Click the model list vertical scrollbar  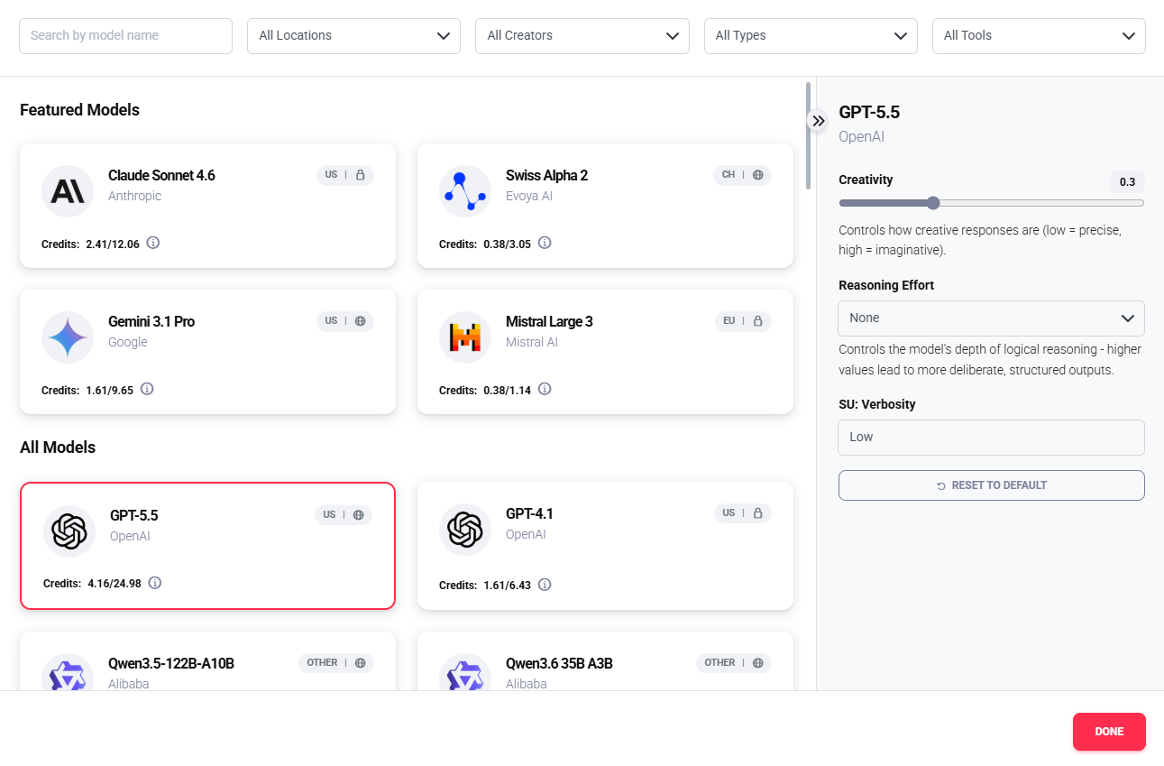(808, 135)
